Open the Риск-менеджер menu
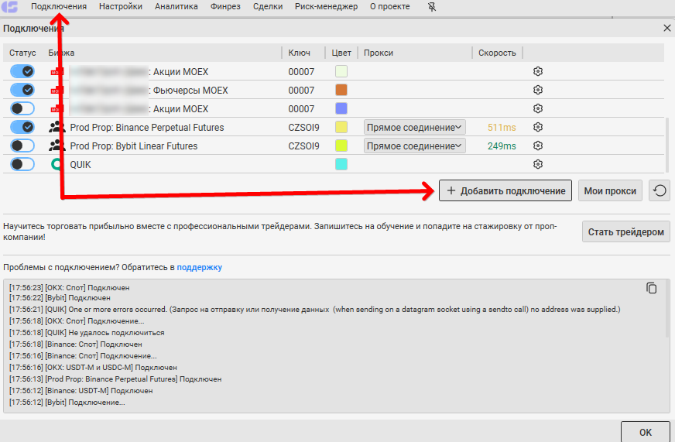This screenshot has height=442, width=675. coord(326,7)
